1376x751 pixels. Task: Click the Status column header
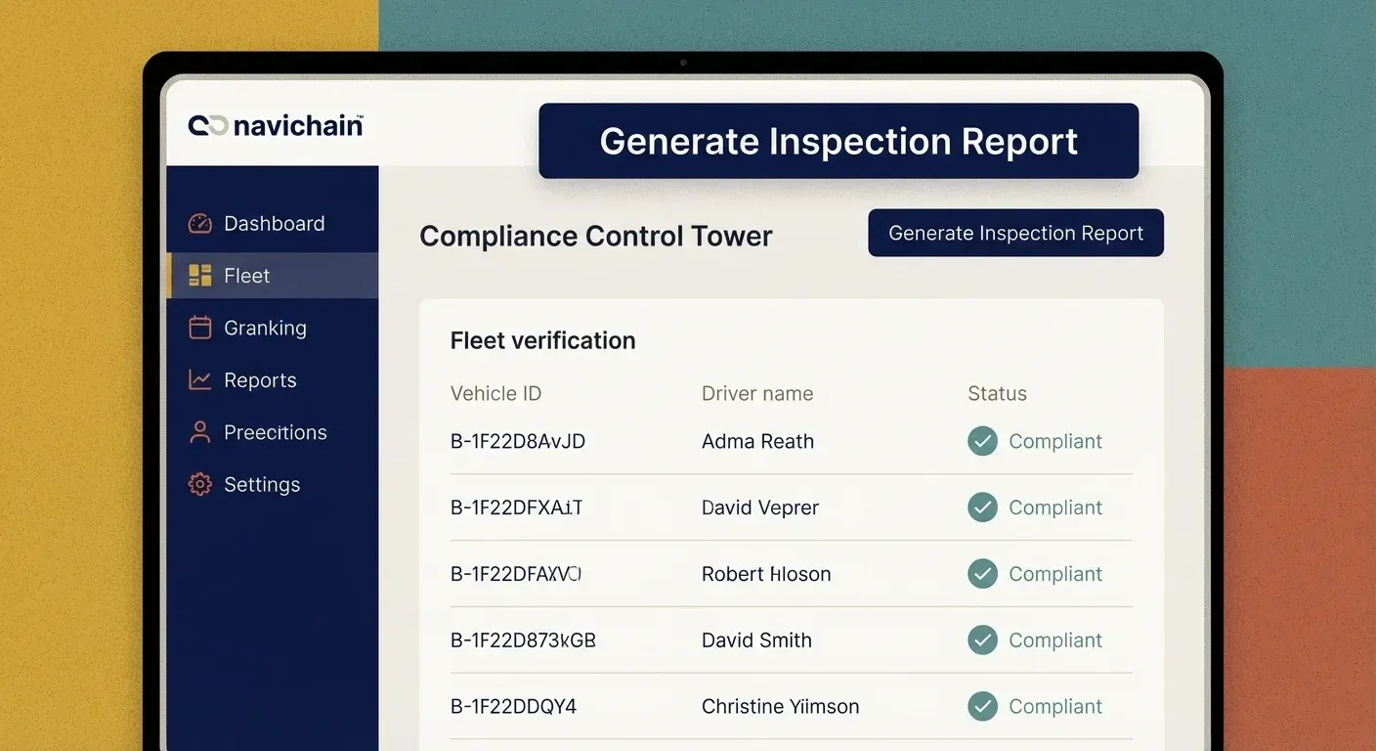coord(997,393)
